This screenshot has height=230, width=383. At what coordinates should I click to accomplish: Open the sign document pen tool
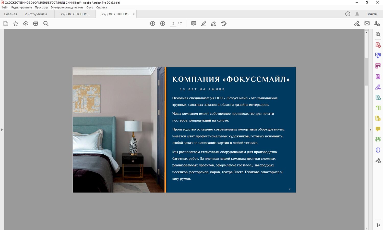point(213,23)
